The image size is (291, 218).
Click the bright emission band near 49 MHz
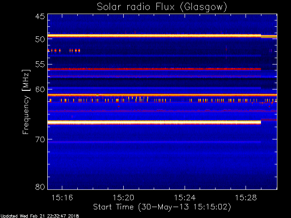tap(155, 35)
